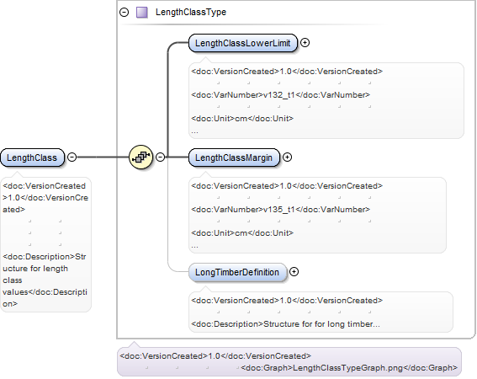Click the LengthClassLowerLimit VersionCreated annotation
The height and width of the screenshot is (379, 477).
tap(287, 72)
